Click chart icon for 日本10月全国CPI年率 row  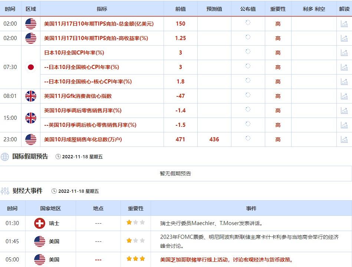coord(344,53)
